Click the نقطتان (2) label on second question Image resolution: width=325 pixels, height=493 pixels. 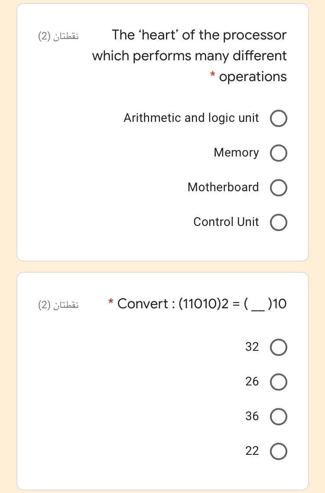pyautogui.click(x=59, y=304)
